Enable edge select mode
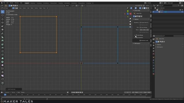Viewport: 184px width, 103px height. click(15, 8)
